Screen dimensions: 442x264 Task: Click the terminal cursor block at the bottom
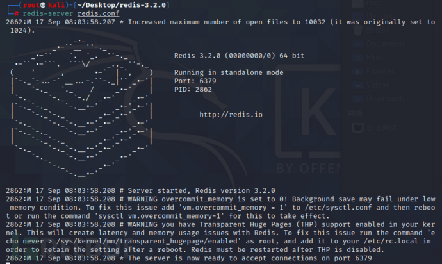click(8, 263)
